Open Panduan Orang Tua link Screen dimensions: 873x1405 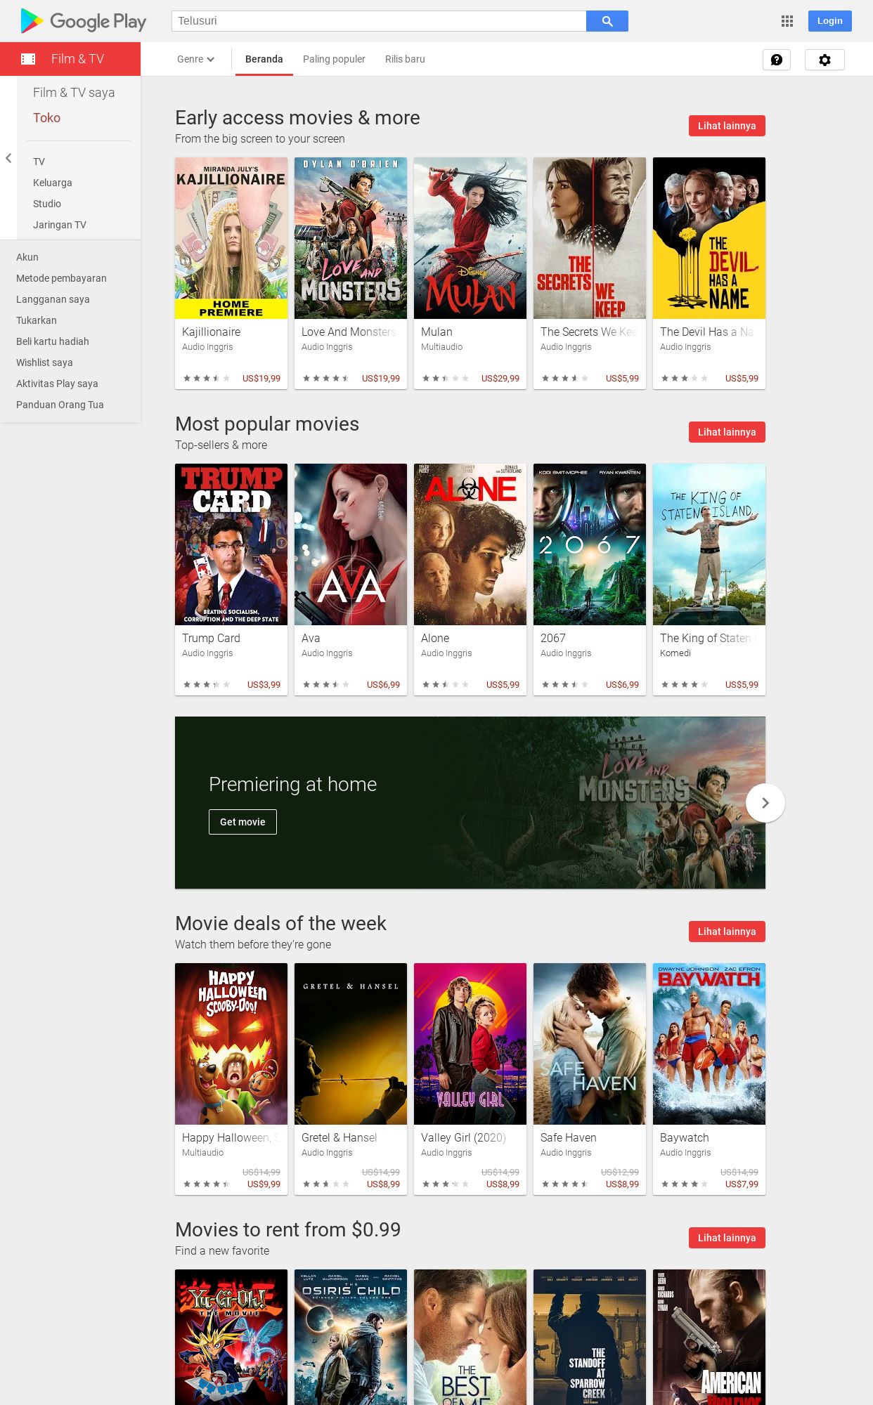pyautogui.click(x=60, y=405)
